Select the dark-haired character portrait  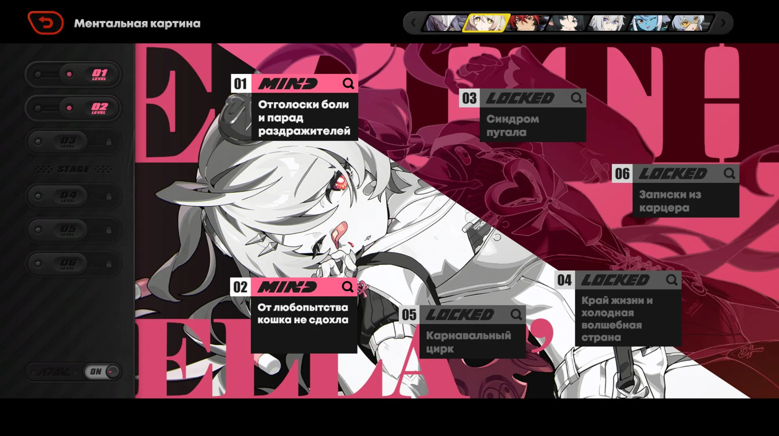click(567, 23)
